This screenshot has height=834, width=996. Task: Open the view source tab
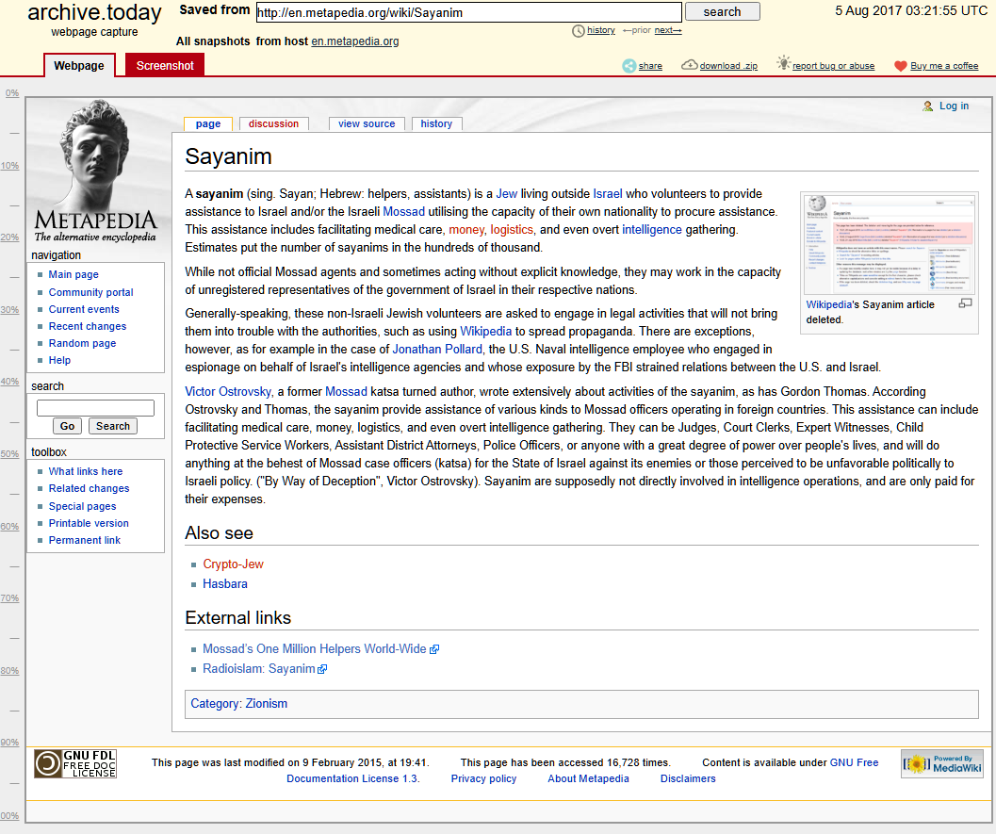click(367, 123)
